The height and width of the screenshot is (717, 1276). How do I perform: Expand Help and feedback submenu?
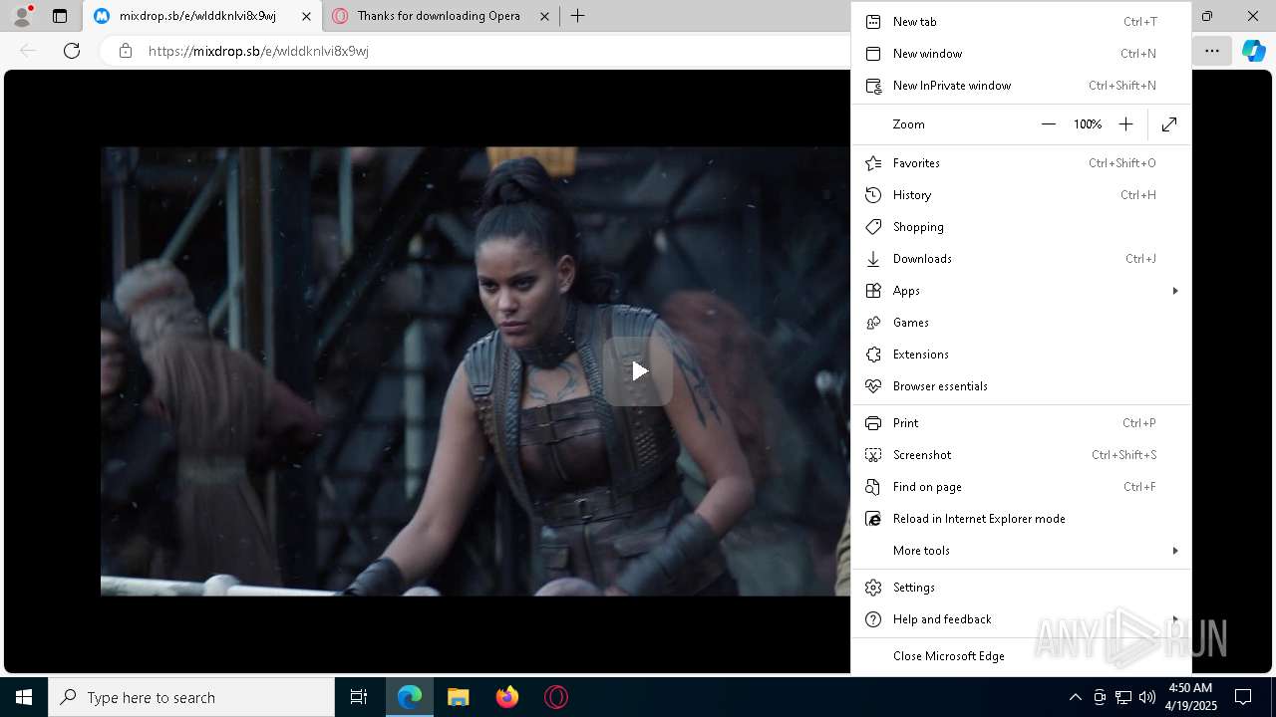point(1021,619)
